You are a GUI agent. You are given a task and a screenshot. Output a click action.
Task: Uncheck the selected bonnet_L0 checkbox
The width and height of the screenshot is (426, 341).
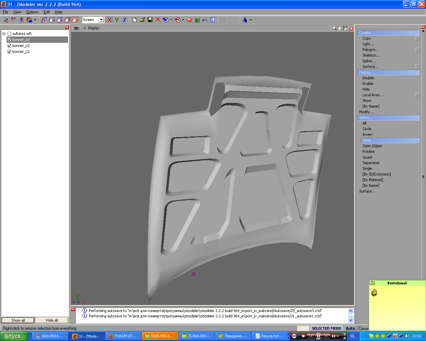(x=9, y=40)
